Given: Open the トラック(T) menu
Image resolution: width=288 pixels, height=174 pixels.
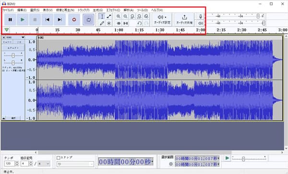Looking at the screenshot, I should 84,10.
